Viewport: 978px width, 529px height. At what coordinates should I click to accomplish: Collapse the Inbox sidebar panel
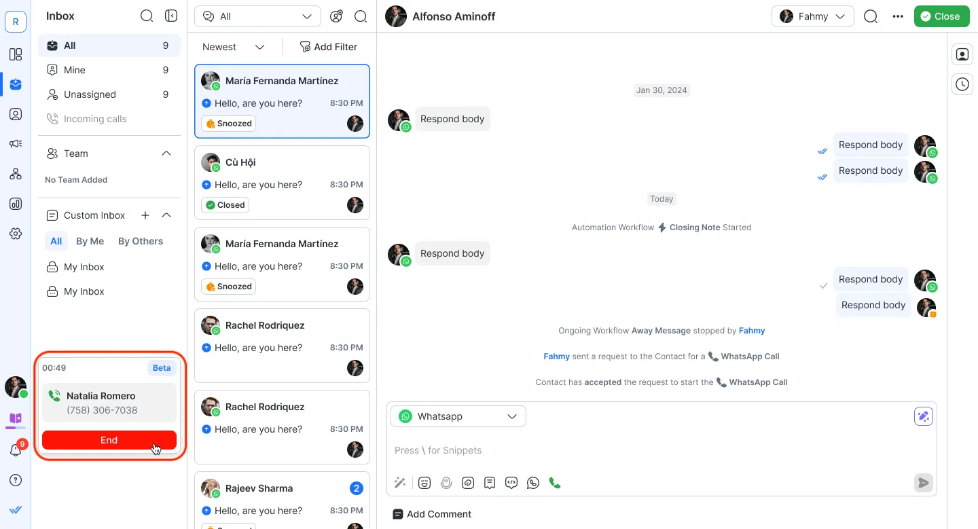171,16
